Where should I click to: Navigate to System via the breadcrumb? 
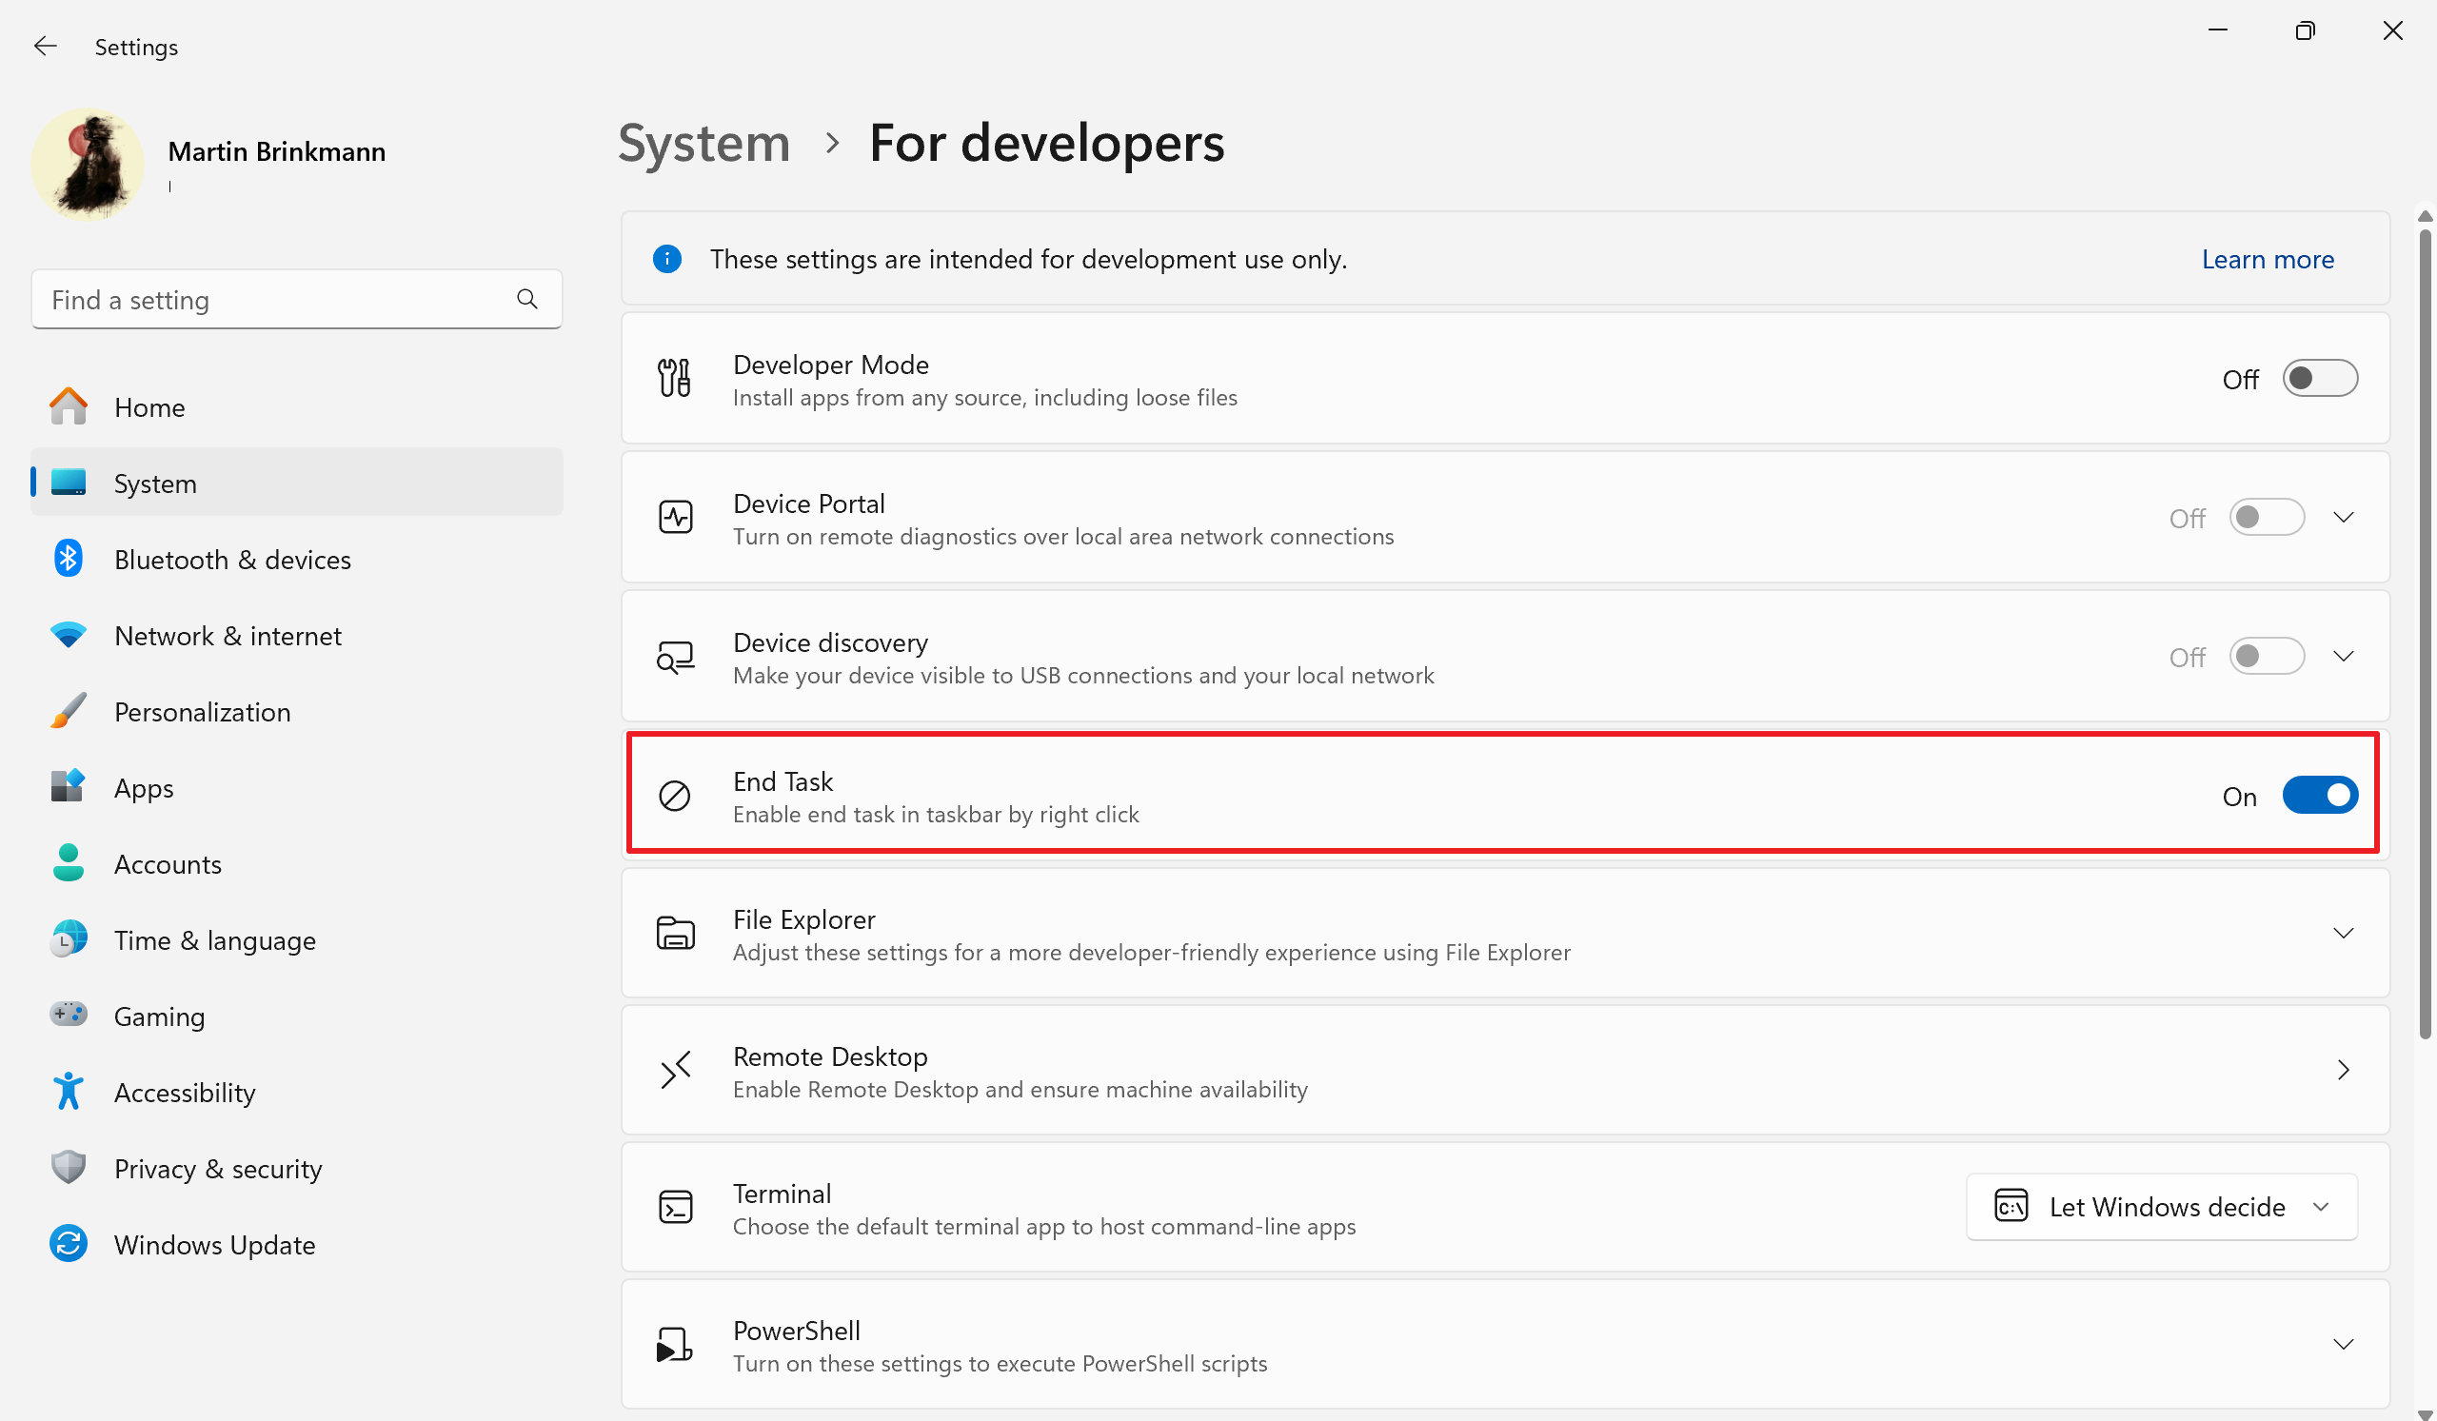click(x=703, y=142)
